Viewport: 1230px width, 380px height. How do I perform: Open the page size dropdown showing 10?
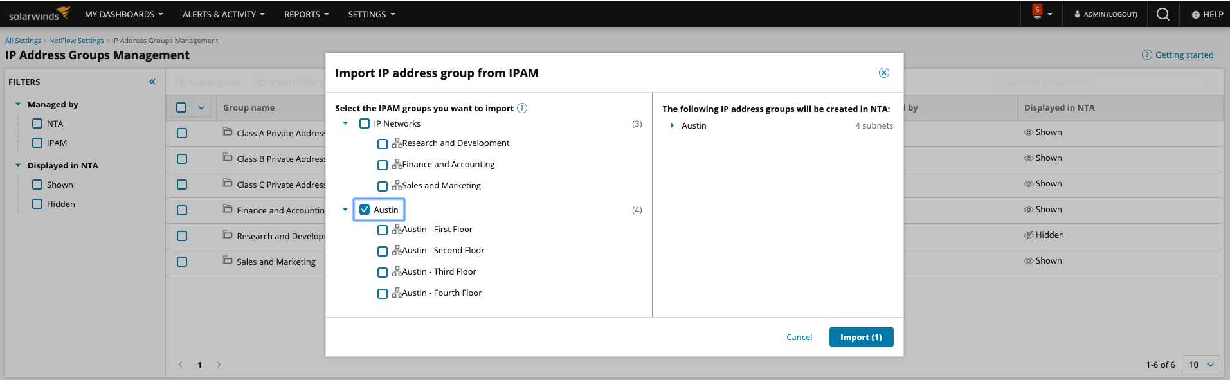point(1201,365)
